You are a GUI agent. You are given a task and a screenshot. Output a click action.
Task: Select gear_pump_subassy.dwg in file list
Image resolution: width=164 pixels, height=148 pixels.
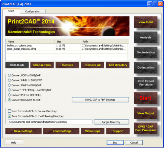click(21, 49)
